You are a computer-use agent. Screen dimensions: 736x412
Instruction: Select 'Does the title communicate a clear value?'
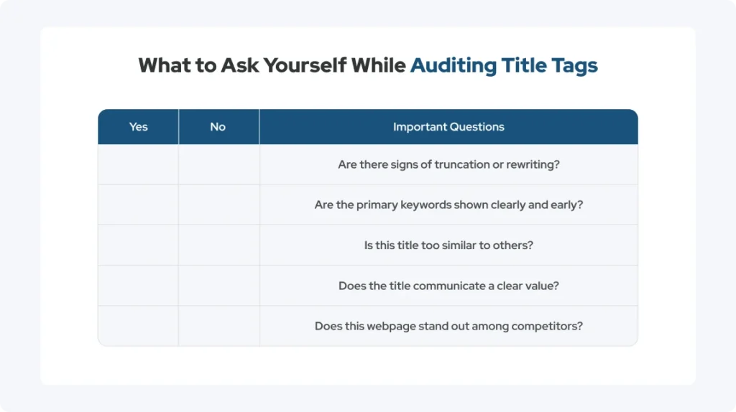coord(448,286)
